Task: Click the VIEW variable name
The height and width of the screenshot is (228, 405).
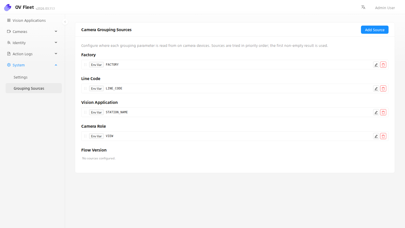Action: 109,136
